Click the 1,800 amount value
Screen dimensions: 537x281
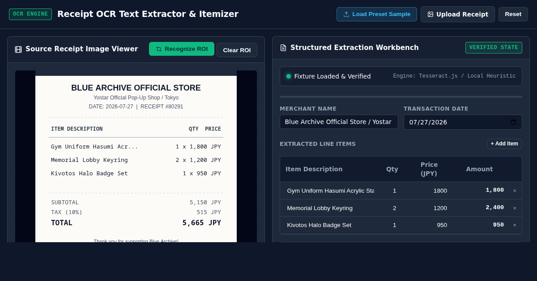(495, 190)
